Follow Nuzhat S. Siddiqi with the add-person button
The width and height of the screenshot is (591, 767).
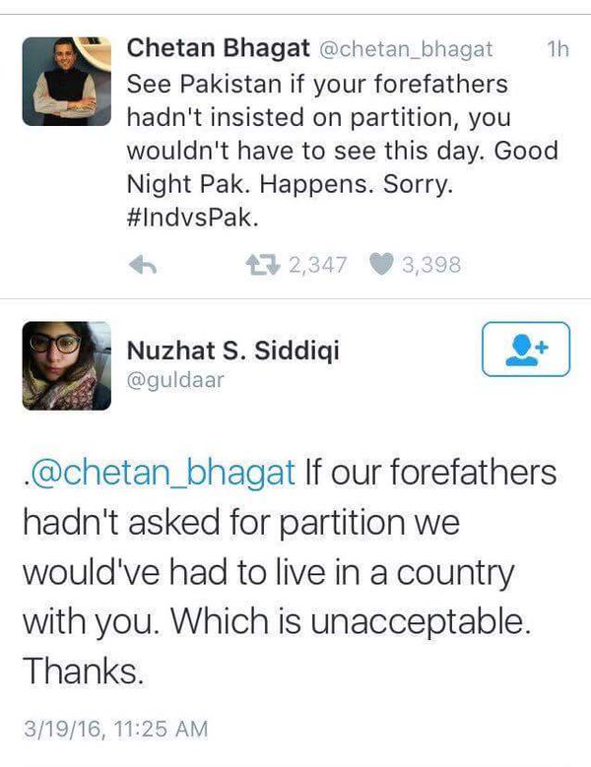(525, 349)
